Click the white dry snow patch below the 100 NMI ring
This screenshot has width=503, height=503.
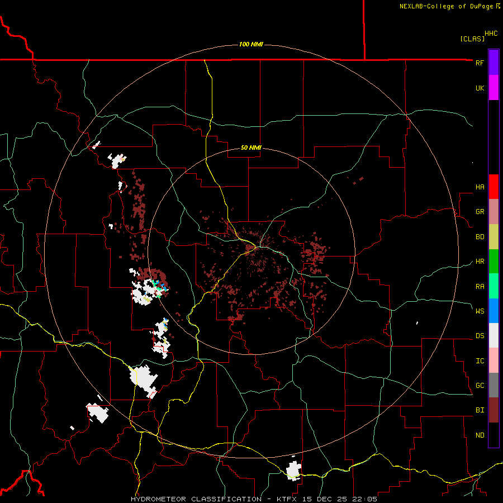point(293,471)
